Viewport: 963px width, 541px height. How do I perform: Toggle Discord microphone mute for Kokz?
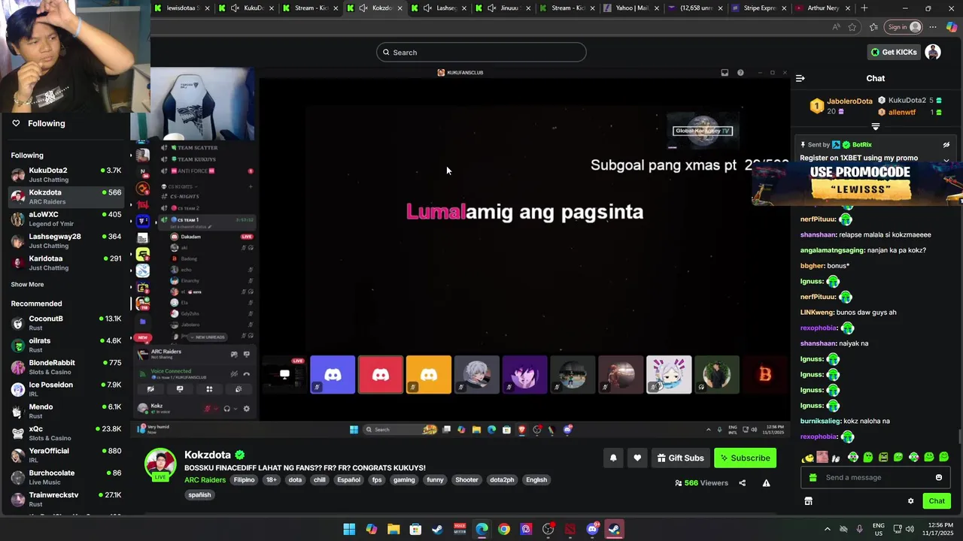pyautogui.click(x=208, y=409)
